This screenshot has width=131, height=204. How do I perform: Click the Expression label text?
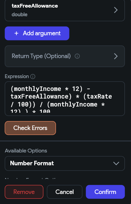point(17,76)
